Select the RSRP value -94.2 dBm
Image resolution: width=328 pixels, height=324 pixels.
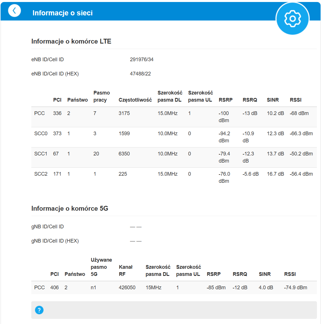224,137
